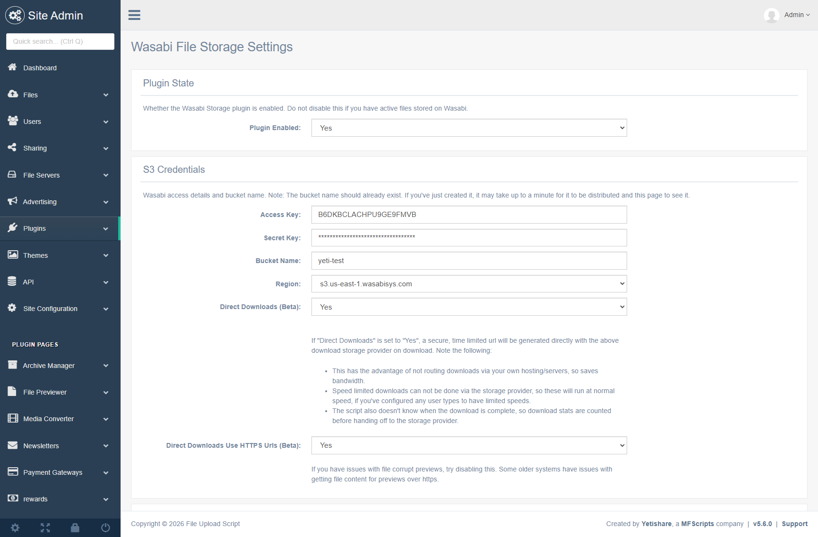
Task: Open the Support link in footer
Action: (x=794, y=524)
